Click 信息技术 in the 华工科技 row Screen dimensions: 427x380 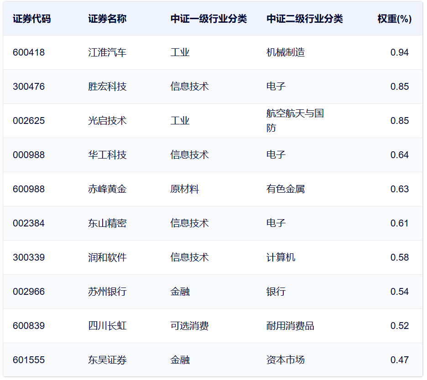[x=189, y=155]
